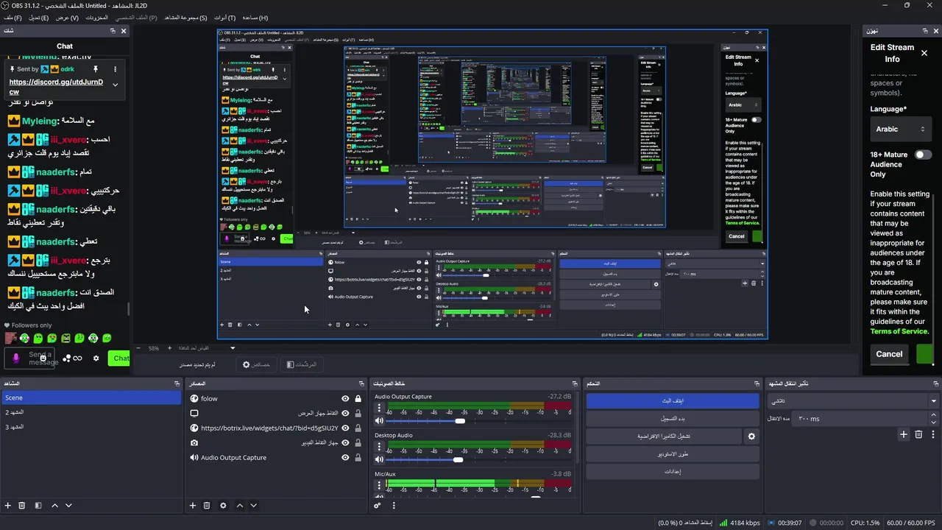Viewport: 942px width, 530px height.
Task: Click the blue Stop Streaming button
Action: coord(673,400)
